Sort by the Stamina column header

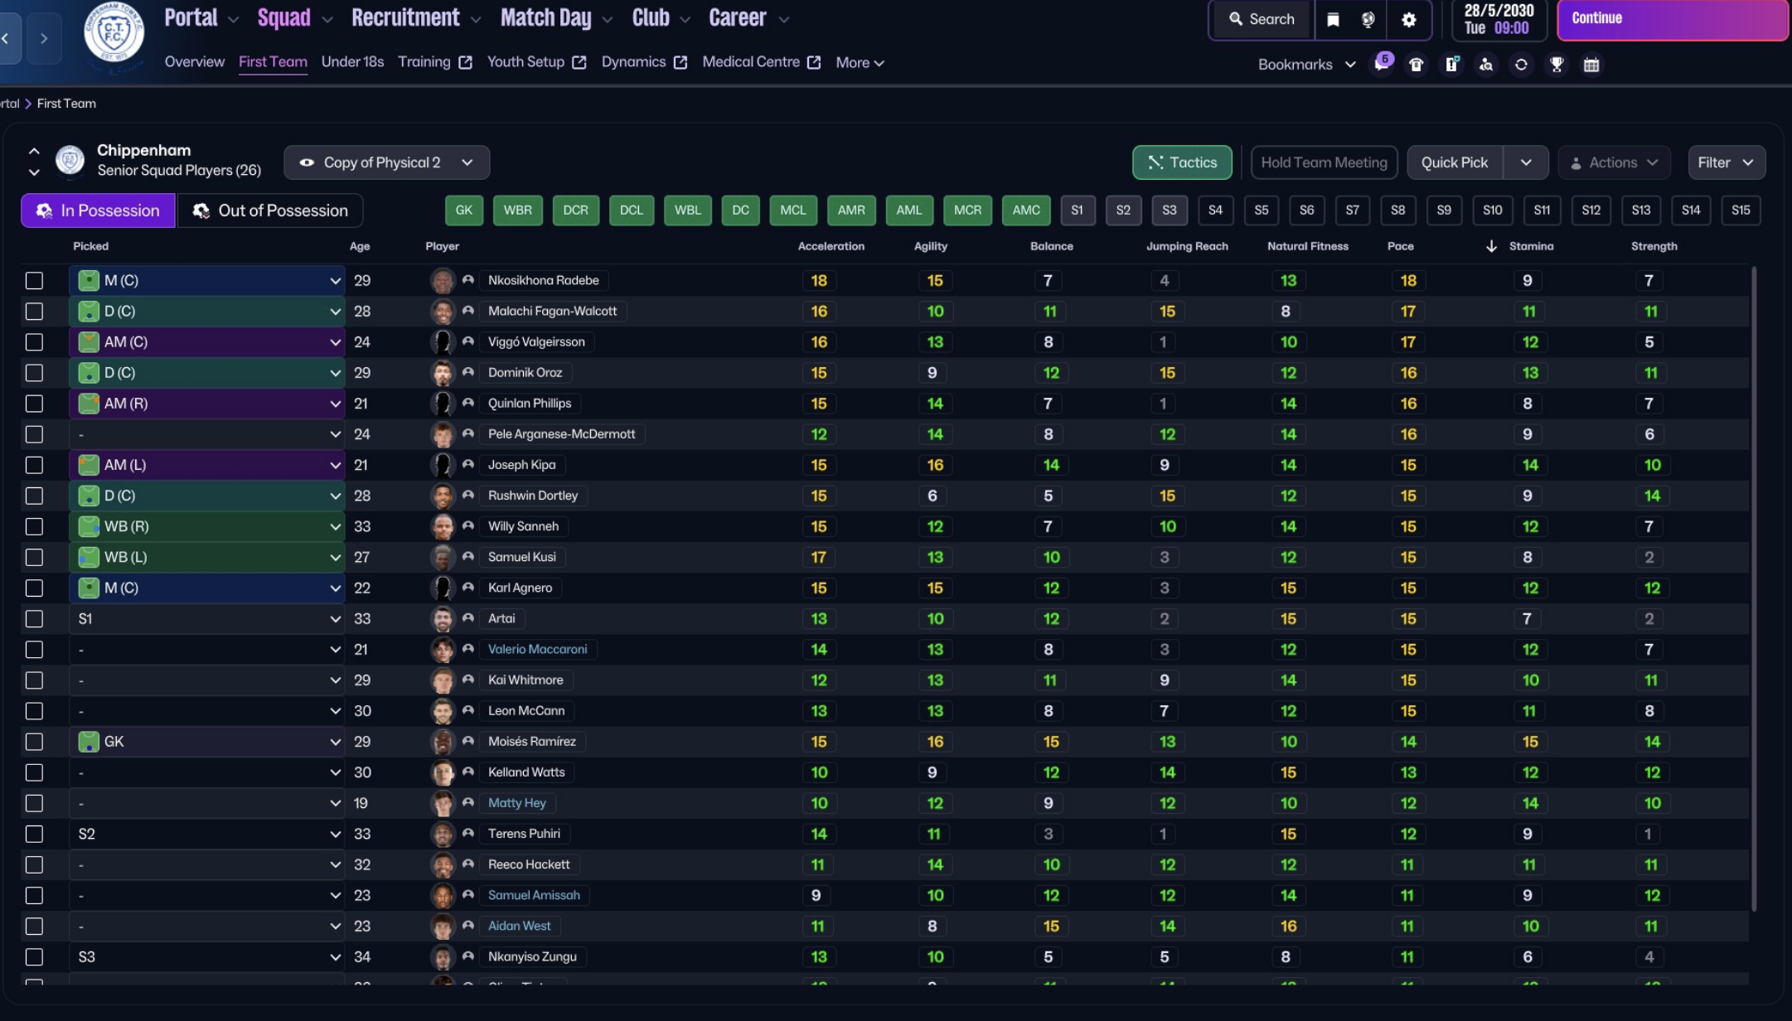point(1531,246)
